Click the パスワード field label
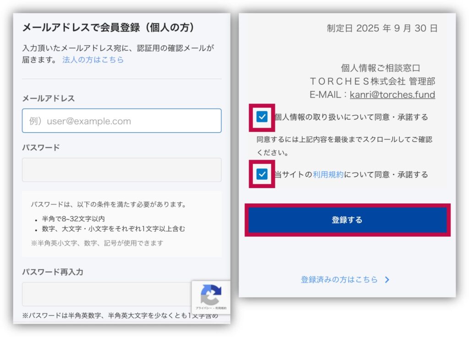The width and height of the screenshot is (469, 337). click(41, 147)
